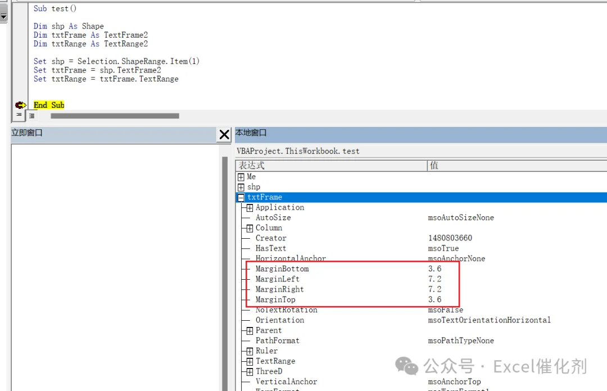
Task: Switch to procedure view icon
Action: [19, 115]
